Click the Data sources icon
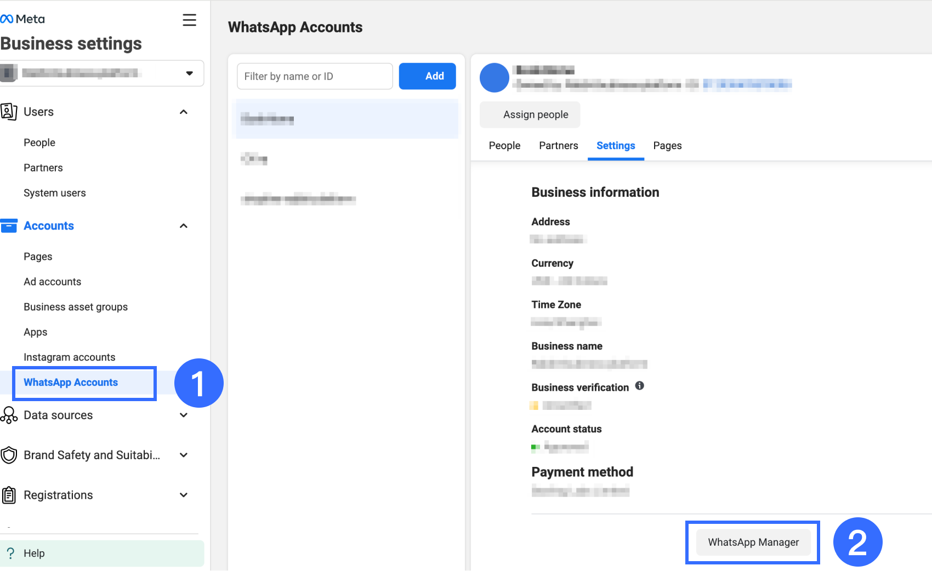The width and height of the screenshot is (932, 571). [x=9, y=415]
